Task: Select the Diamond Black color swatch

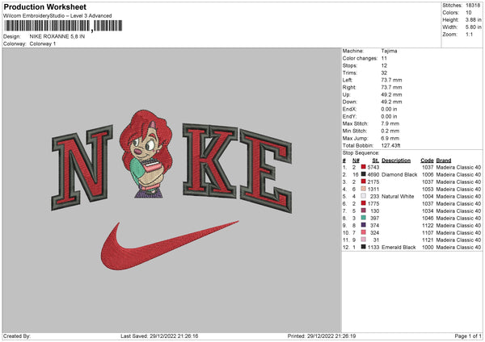Action: 364,174
